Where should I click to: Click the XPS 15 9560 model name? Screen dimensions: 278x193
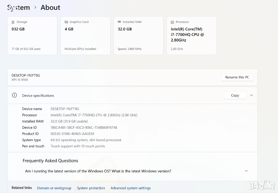pos(20,80)
